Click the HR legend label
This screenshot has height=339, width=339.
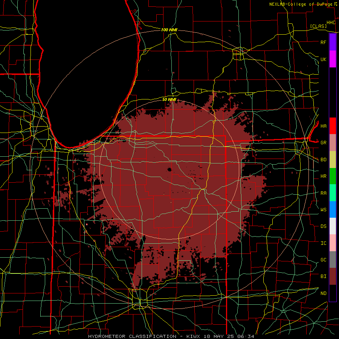pos(323,176)
